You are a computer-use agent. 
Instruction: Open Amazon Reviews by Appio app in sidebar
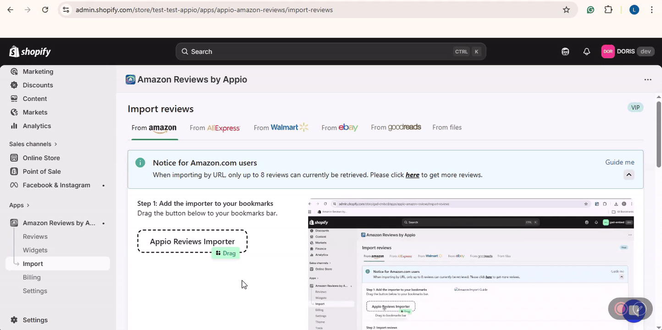coord(59,223)
